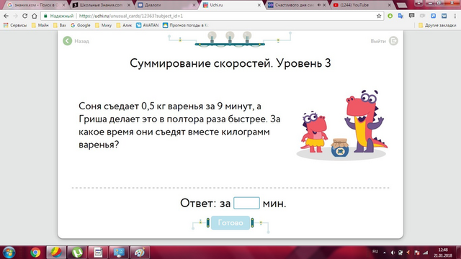The image size is (461, 259).
Task: Click the Windows Start button
Action: click(9, 253)
